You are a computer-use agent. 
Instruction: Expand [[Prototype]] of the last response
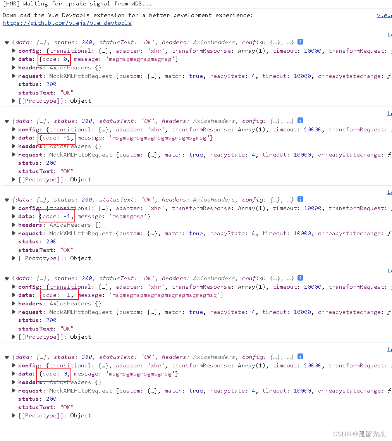(x=13, y=415)
